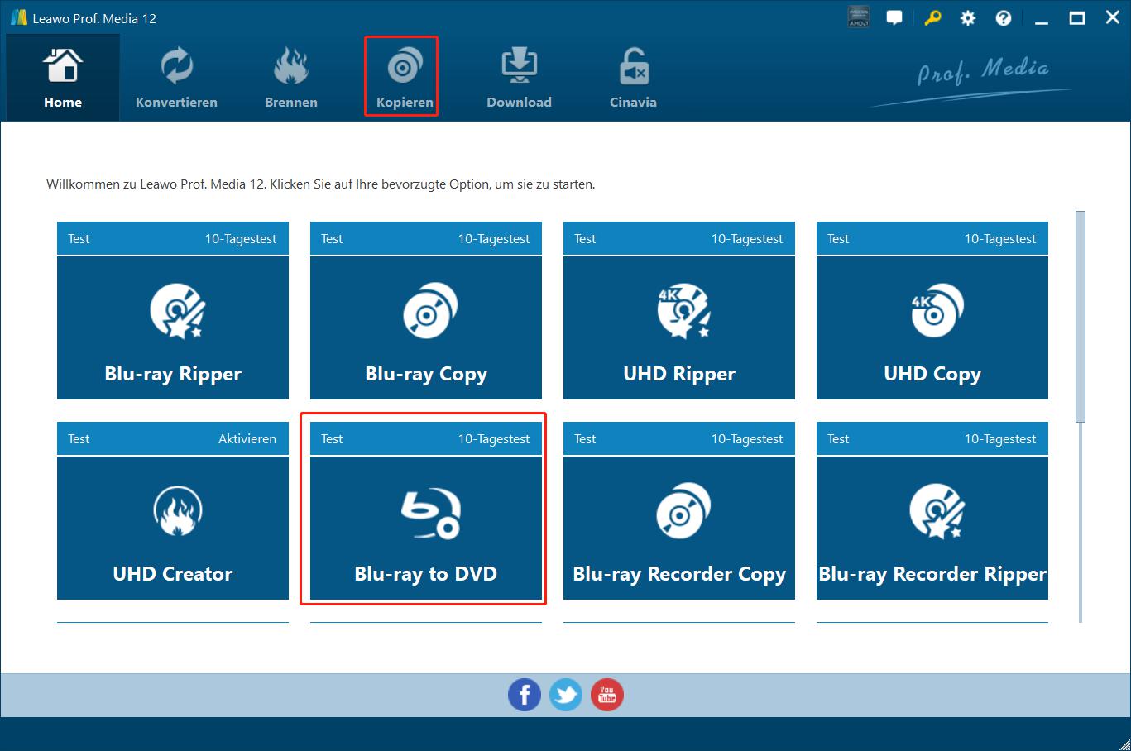The width and height of the screenshot is (1131, 751).
Task: Go to the Kopieren tab
Action: click(405, 79)
